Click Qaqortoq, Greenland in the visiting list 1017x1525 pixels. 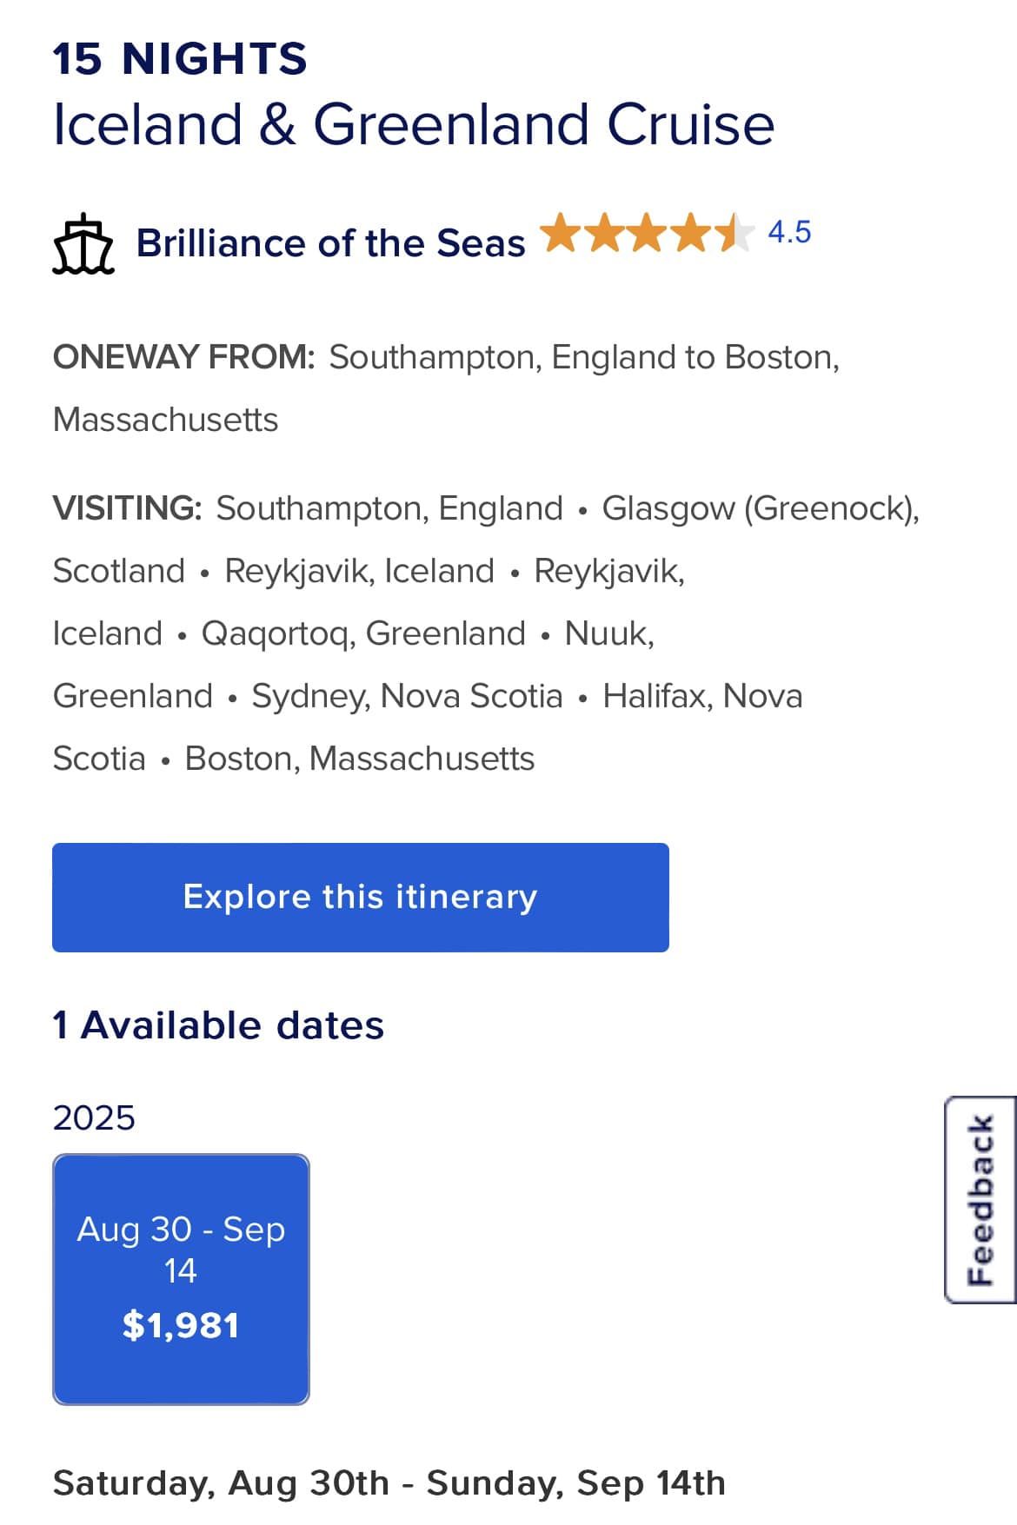(363, 633)
